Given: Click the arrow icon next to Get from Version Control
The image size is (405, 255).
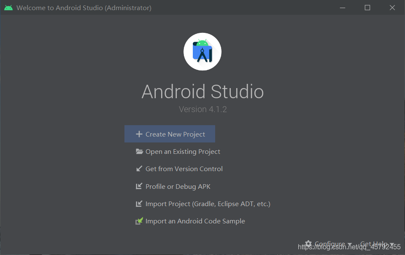Looking at the screenshot, I should (139, 169).
